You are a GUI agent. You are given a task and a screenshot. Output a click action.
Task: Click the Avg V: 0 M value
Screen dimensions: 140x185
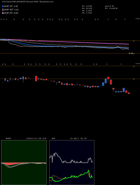(x=109, y=6)
